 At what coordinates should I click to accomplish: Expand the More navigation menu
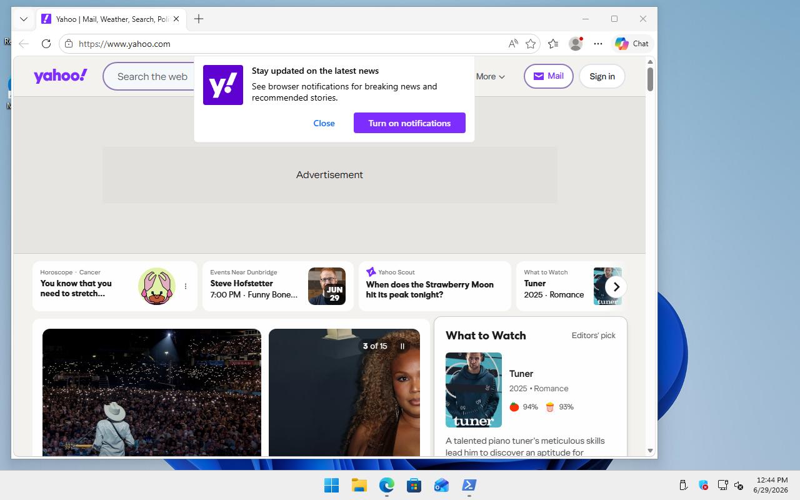[x=491, y=76]
